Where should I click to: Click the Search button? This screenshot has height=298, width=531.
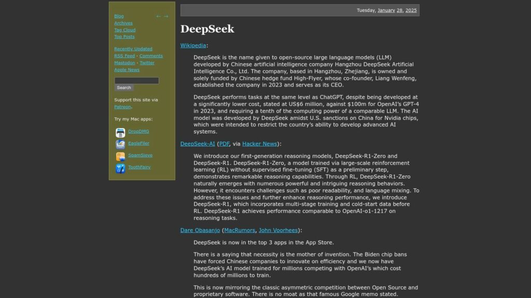pos(123,87)
